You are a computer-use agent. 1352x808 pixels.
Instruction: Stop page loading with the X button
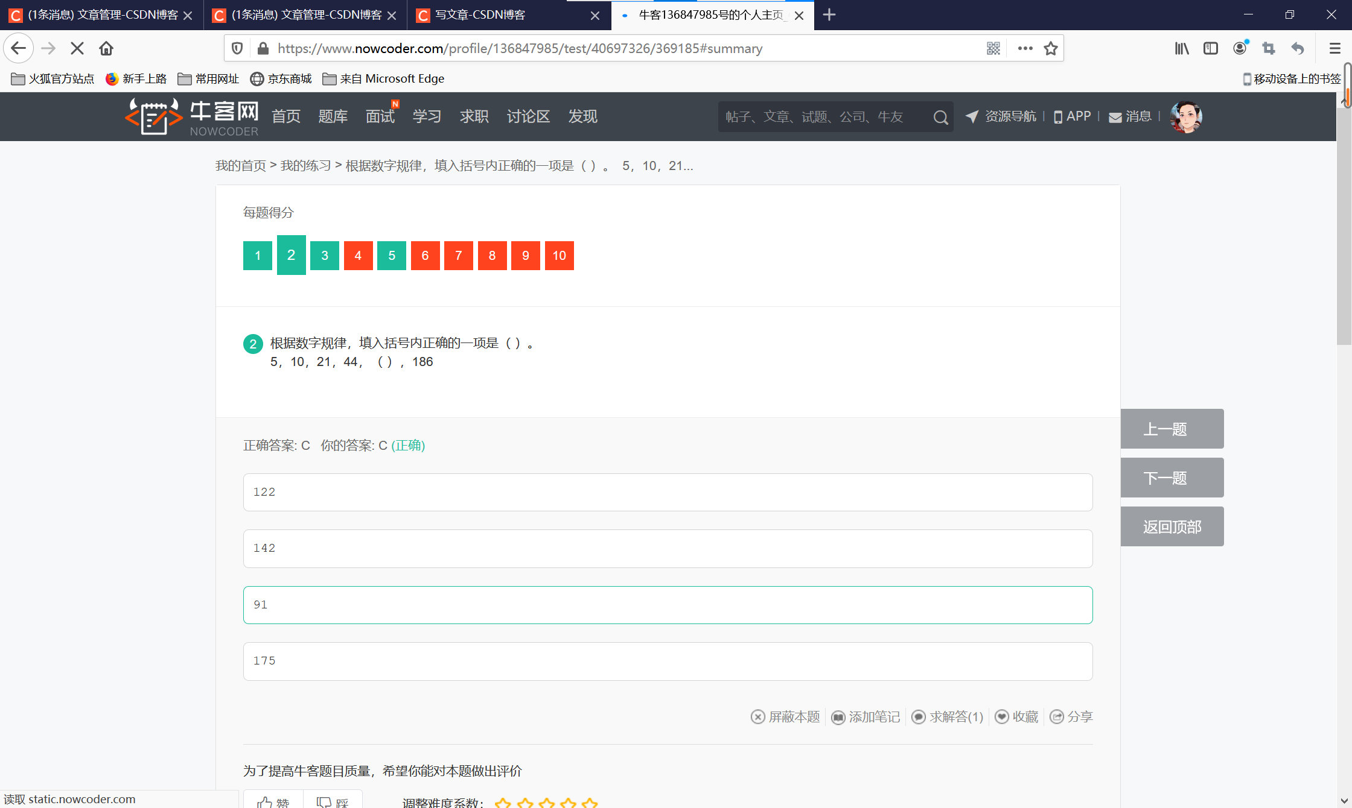[77, 48]
